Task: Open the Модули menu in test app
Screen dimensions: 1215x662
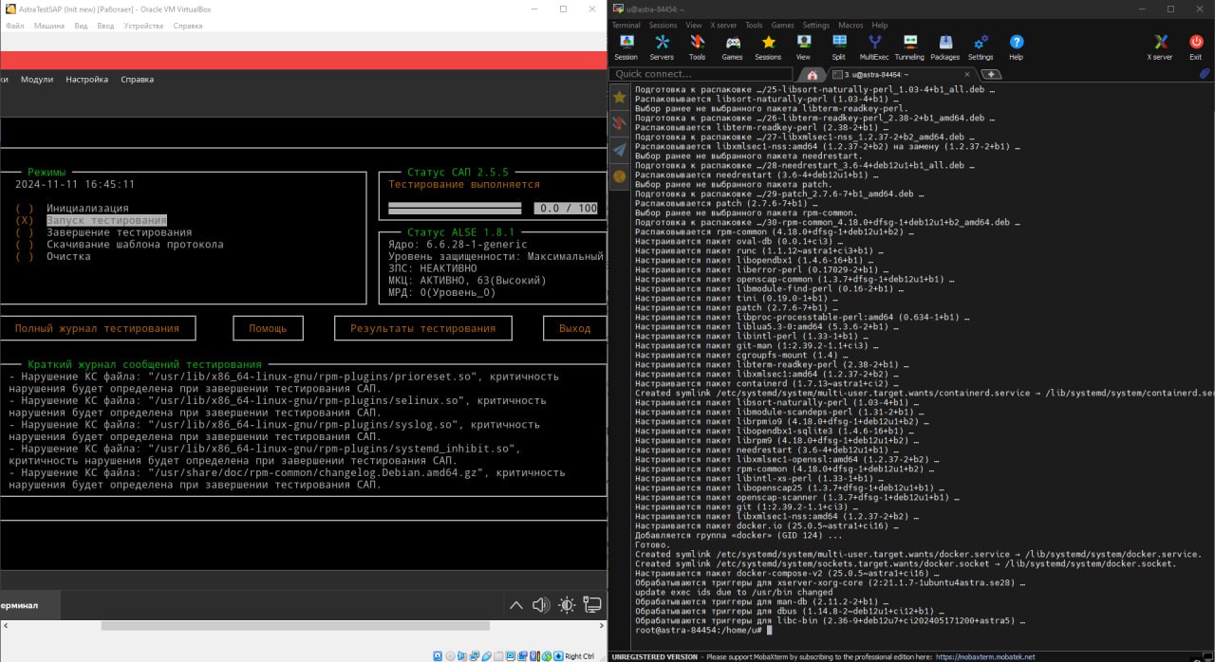Action: 37,80
